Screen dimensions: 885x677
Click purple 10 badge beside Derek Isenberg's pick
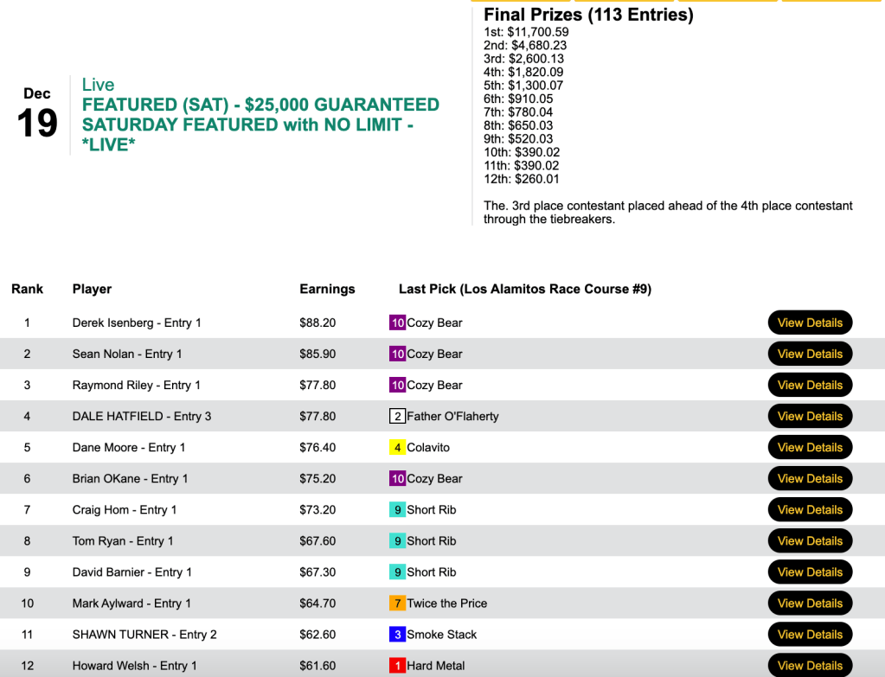click(x=397, y=323)
